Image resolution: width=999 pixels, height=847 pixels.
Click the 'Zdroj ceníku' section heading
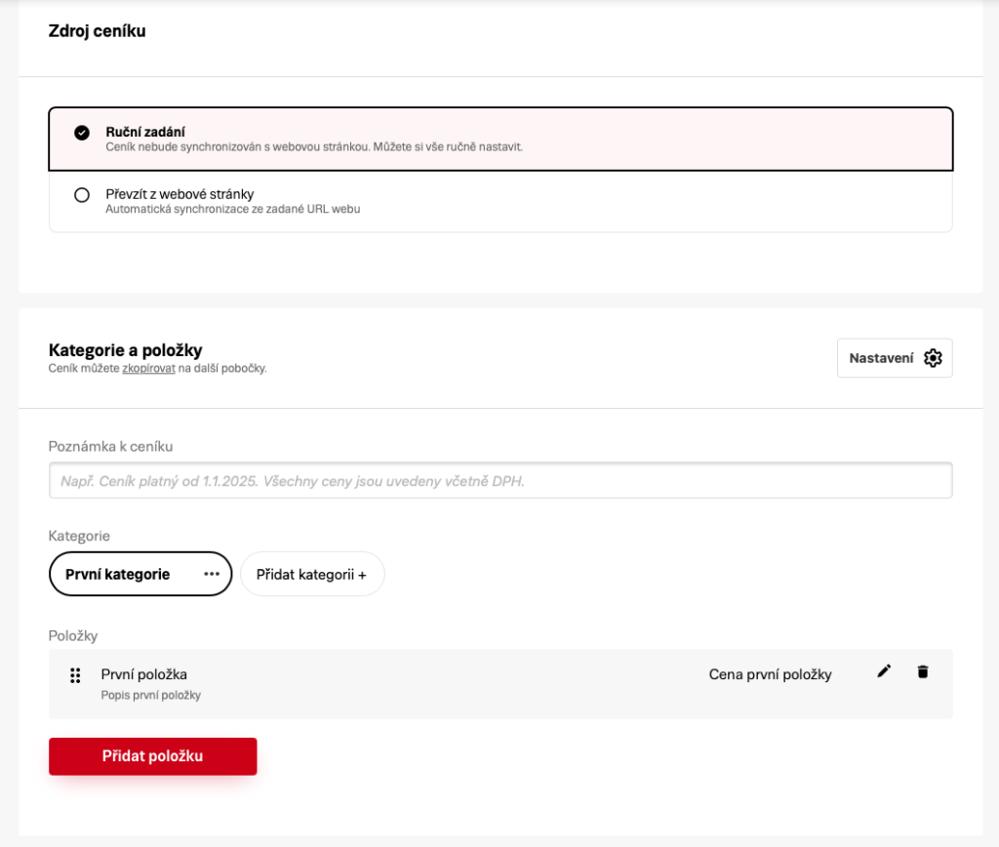[97, 31]
